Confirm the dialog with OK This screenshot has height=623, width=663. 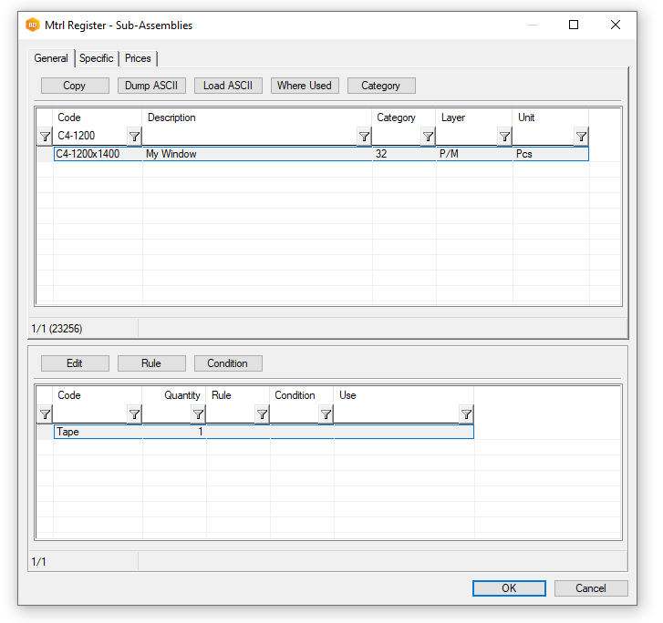(509, 588)
